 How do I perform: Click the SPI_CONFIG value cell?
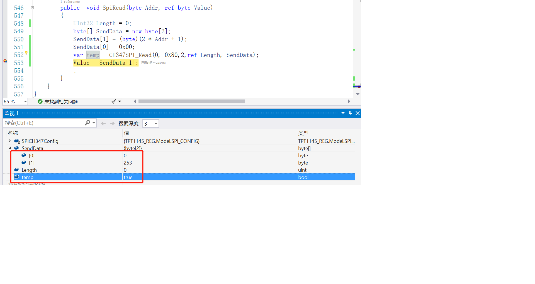coord(210,141)
